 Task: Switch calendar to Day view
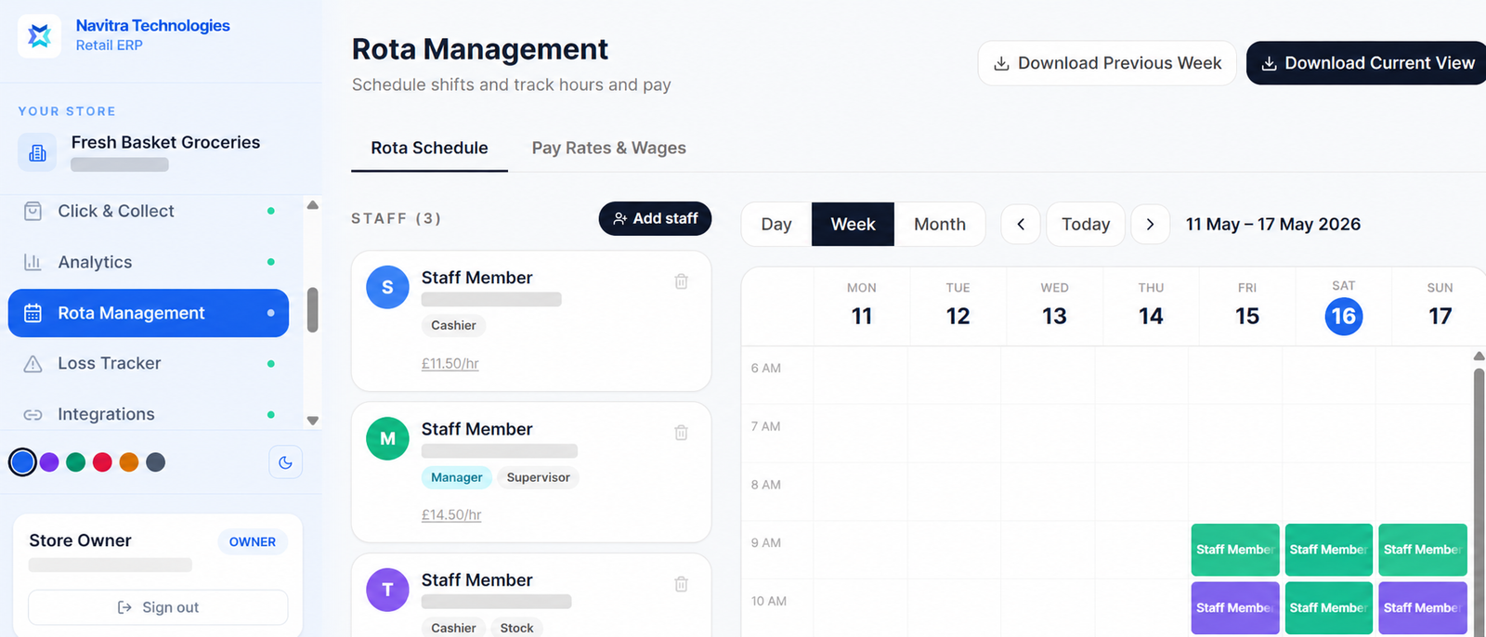(x=776, y=224)
